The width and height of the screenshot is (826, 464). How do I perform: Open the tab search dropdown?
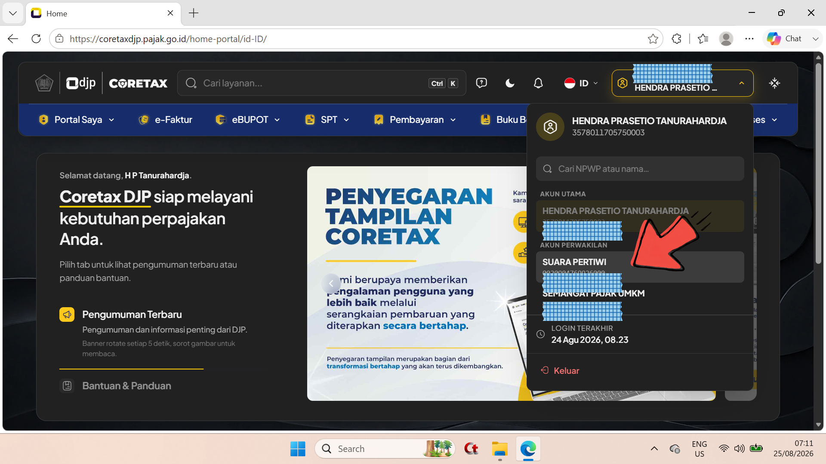[x=13, y=13]
